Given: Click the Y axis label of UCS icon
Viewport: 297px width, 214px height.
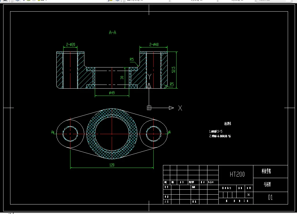Looking at the screenshot, I should [149, 77].
